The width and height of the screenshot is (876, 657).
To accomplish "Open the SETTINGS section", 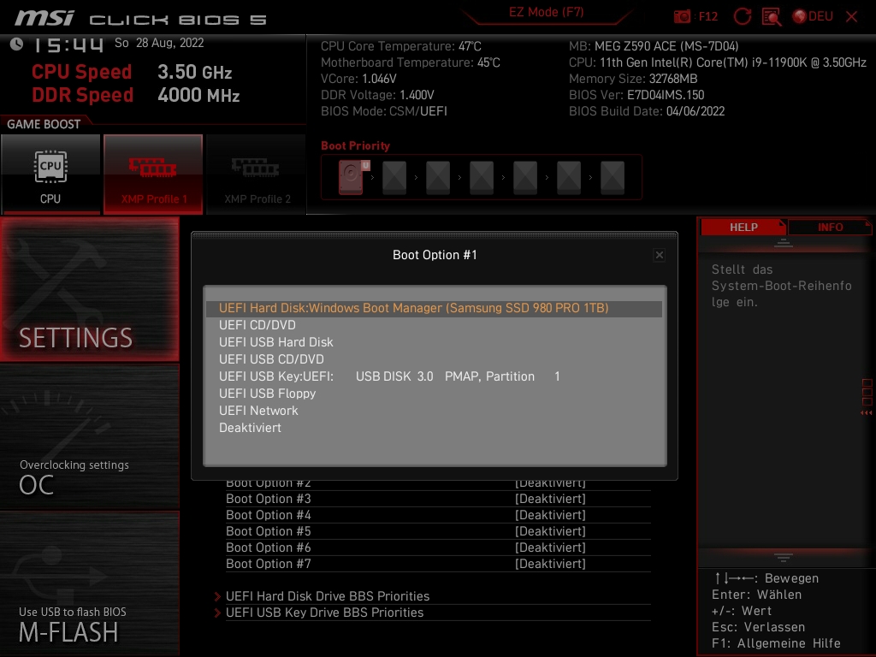I will (89, 289).
